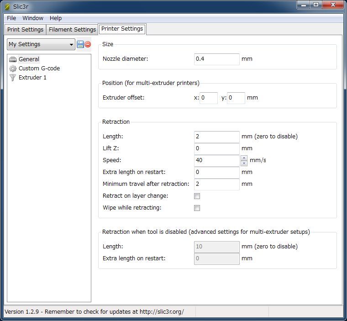Minimize the Slic3r window
The image size is (347, 321).
(x=304, y=5)
